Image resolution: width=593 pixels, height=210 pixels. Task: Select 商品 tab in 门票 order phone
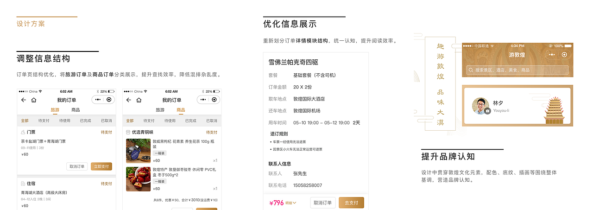coord(76,110)
